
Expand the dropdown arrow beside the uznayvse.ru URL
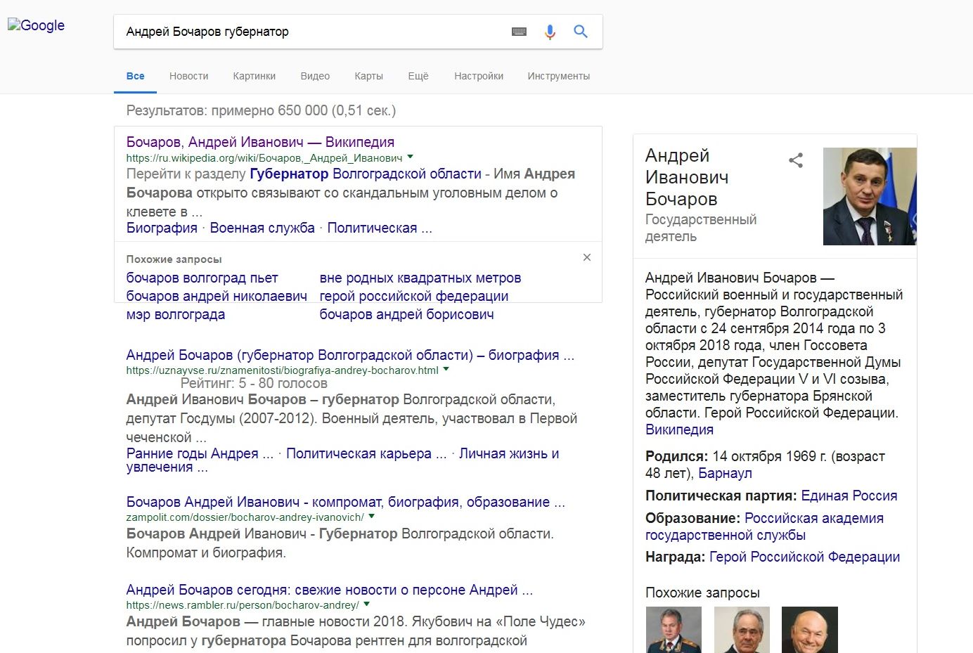tap(446, 369)
